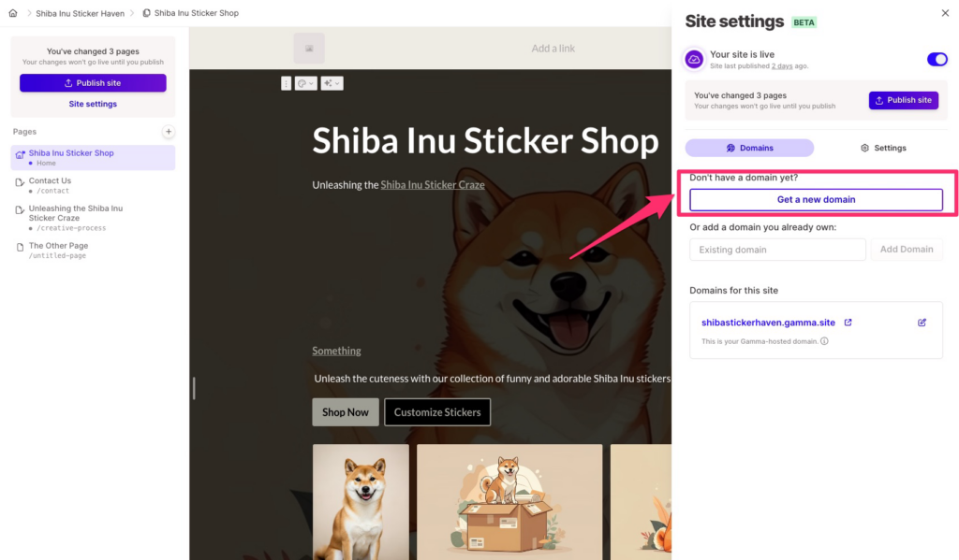The image size is (959, 560).
Task: Expand the AI sparkle edit dropdown
Action: [332, 83]
